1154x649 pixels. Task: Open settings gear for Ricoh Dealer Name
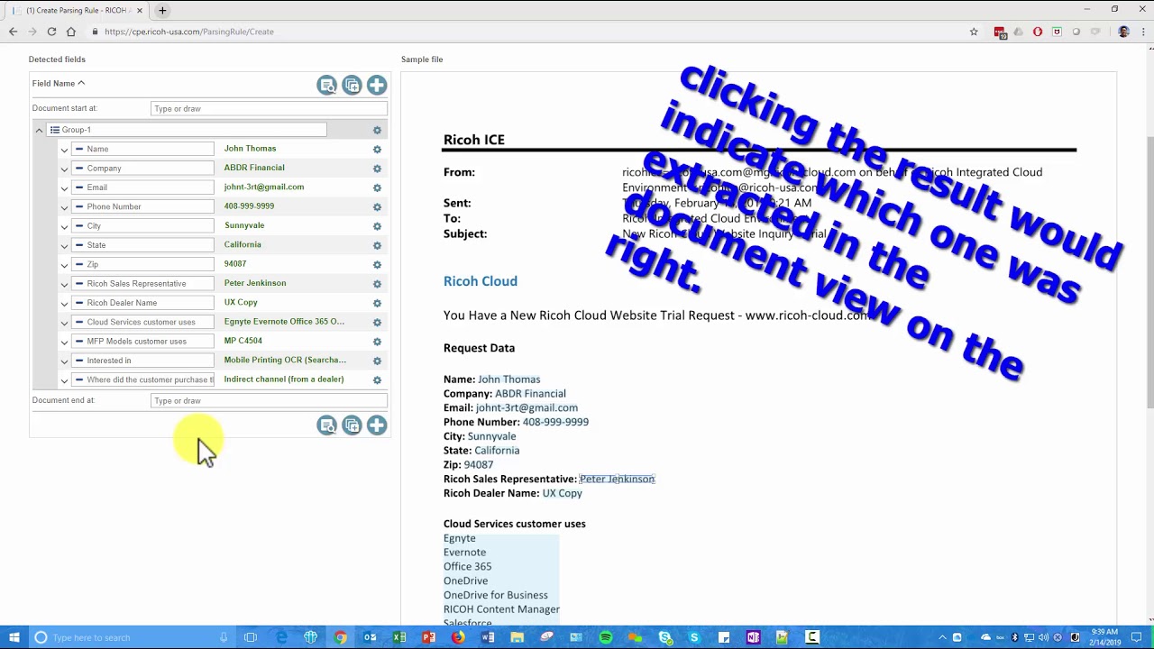point(377,303)
